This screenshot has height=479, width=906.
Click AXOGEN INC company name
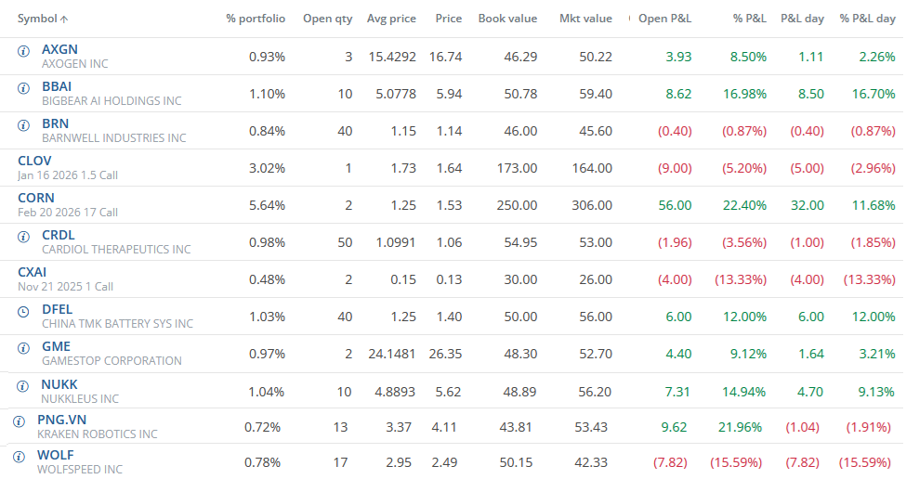pos(74,64)
